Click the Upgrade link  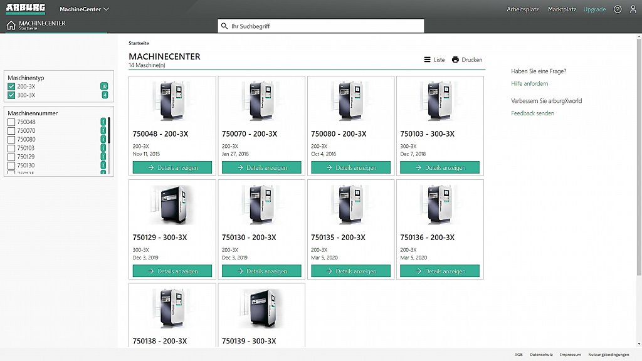pos(594,9)
